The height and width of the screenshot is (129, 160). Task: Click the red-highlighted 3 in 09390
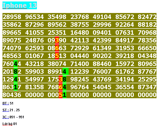(57, 40)
